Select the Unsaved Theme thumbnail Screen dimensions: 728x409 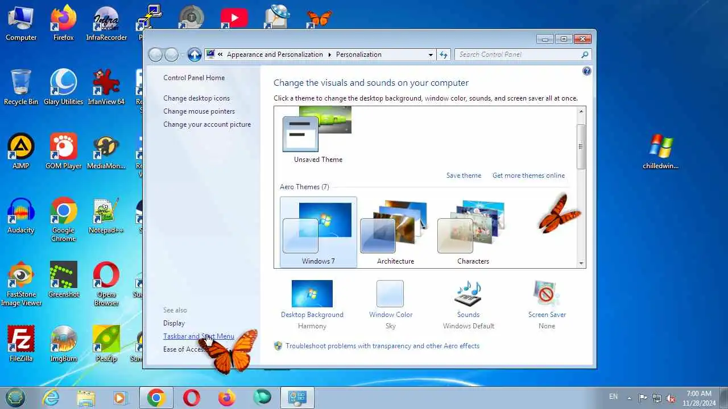(x=318, y=135)
